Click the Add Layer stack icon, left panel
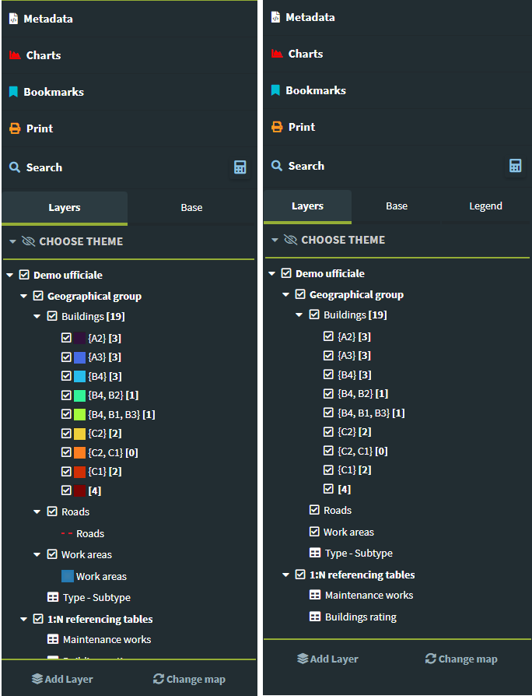This screenshot has width=532, height=696. pyautogui.click(x=37, y=679)
